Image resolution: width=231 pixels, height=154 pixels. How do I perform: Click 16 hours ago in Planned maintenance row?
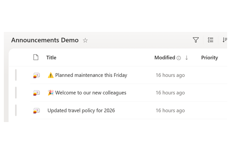pyautogui.click(x=170, y=75)
